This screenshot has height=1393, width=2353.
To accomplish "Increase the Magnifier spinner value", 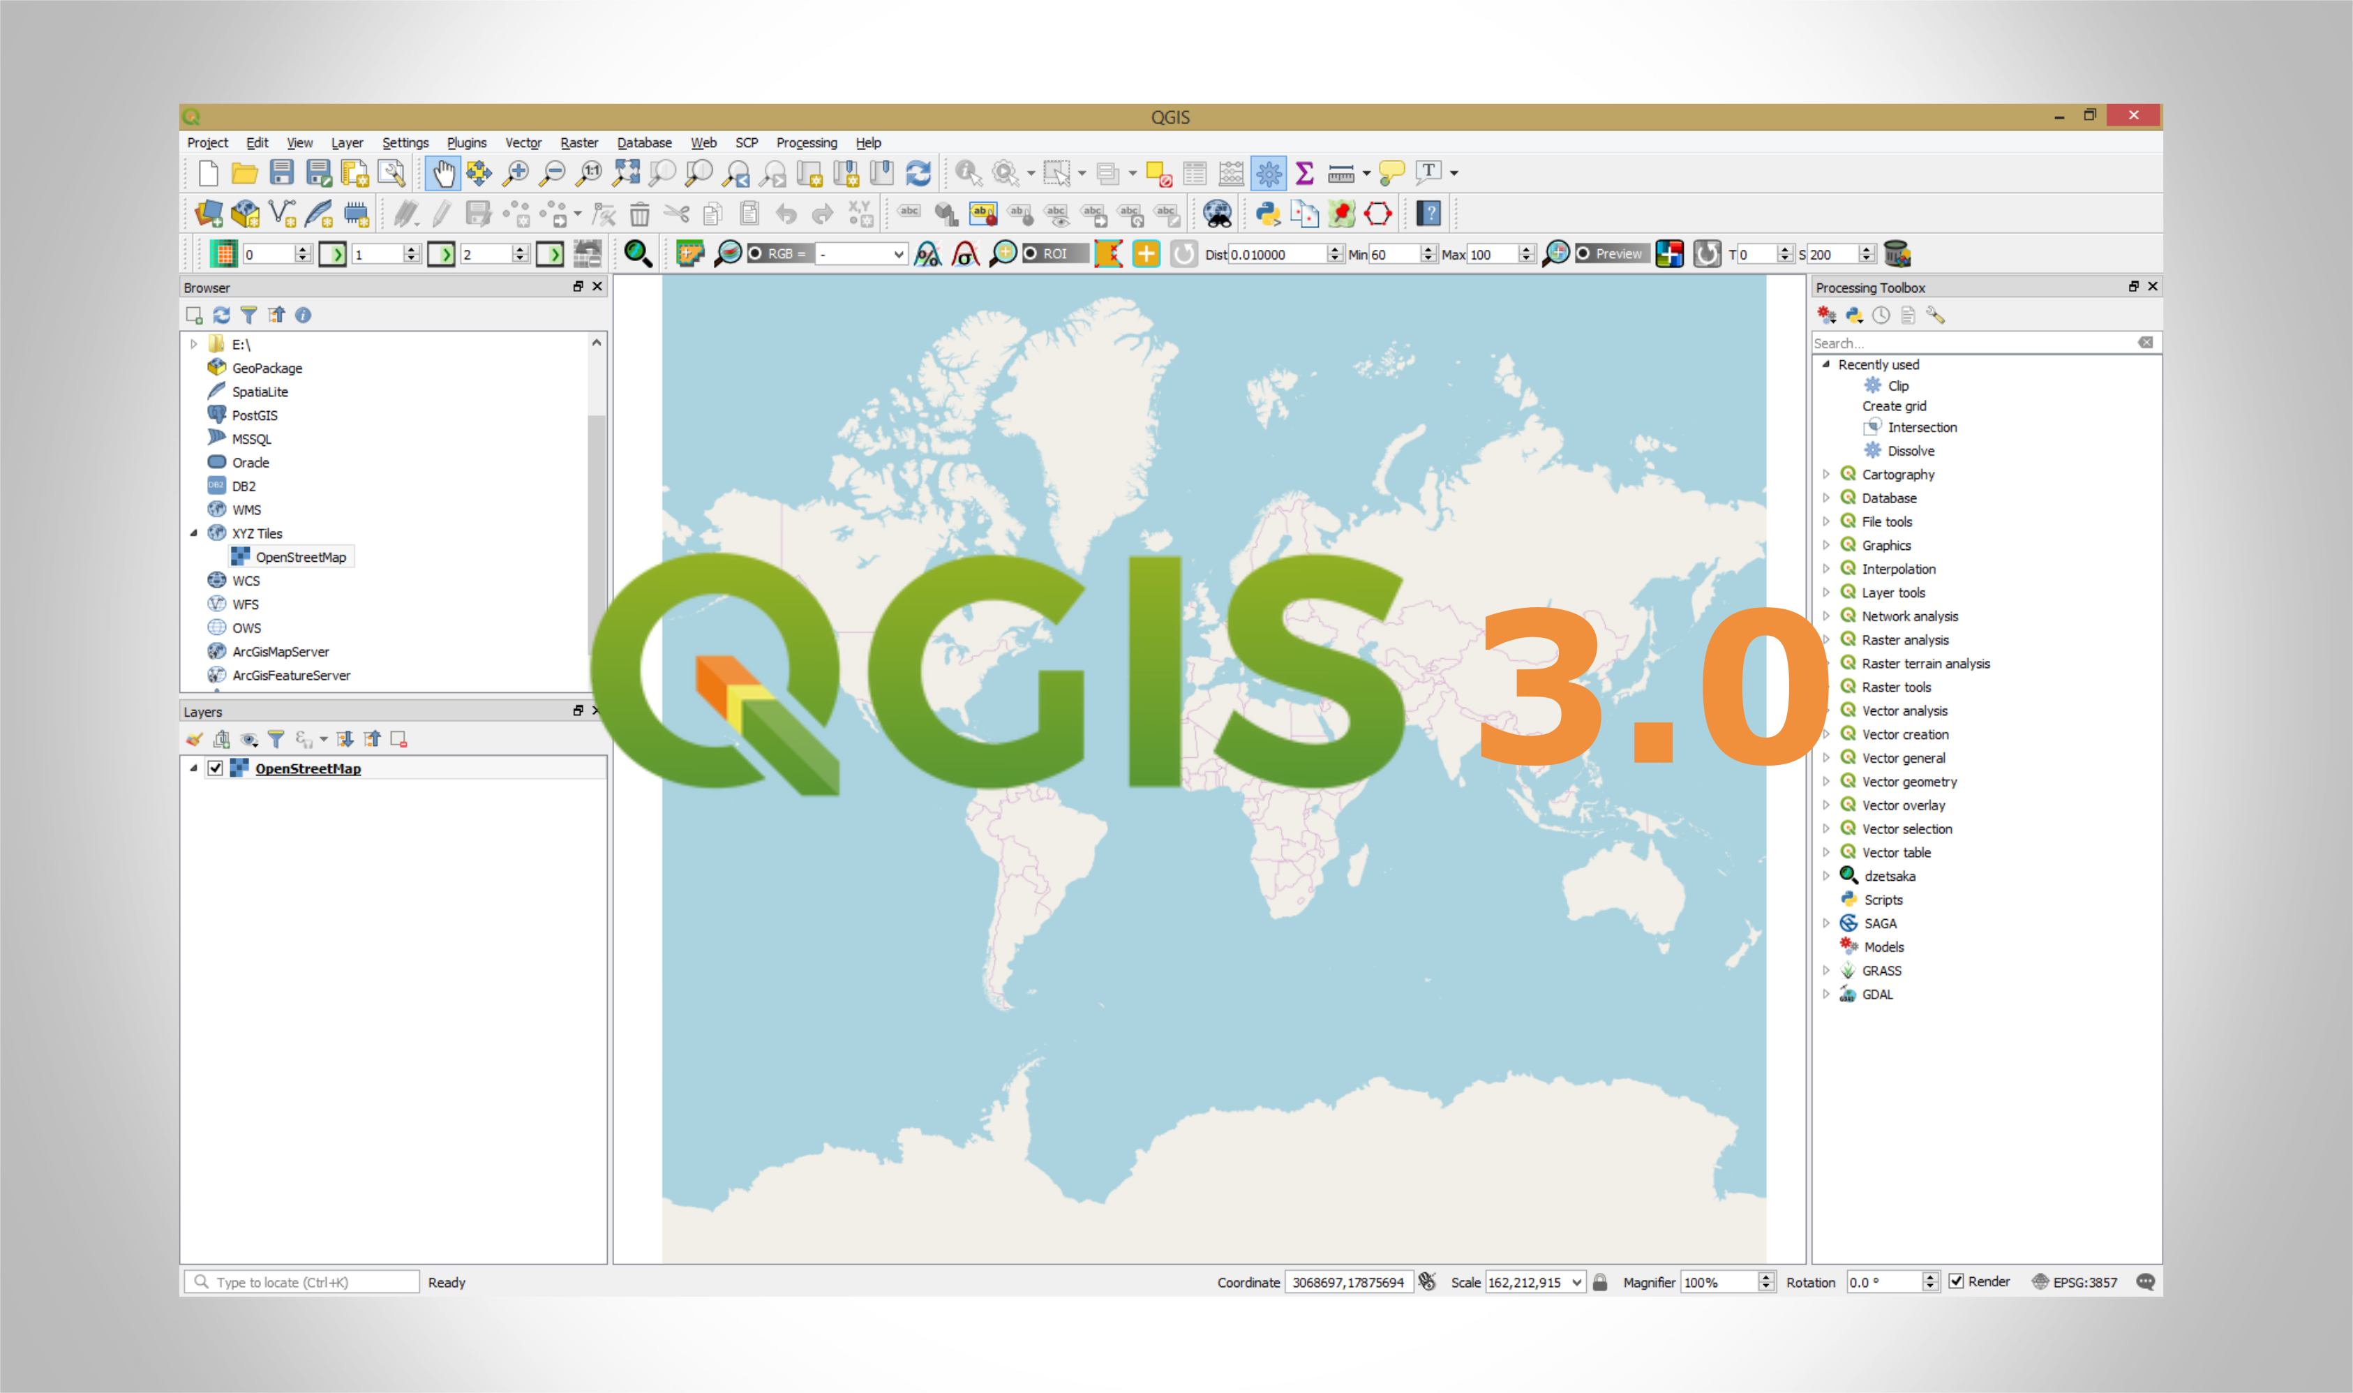I will click(x=1766, y=1278).
